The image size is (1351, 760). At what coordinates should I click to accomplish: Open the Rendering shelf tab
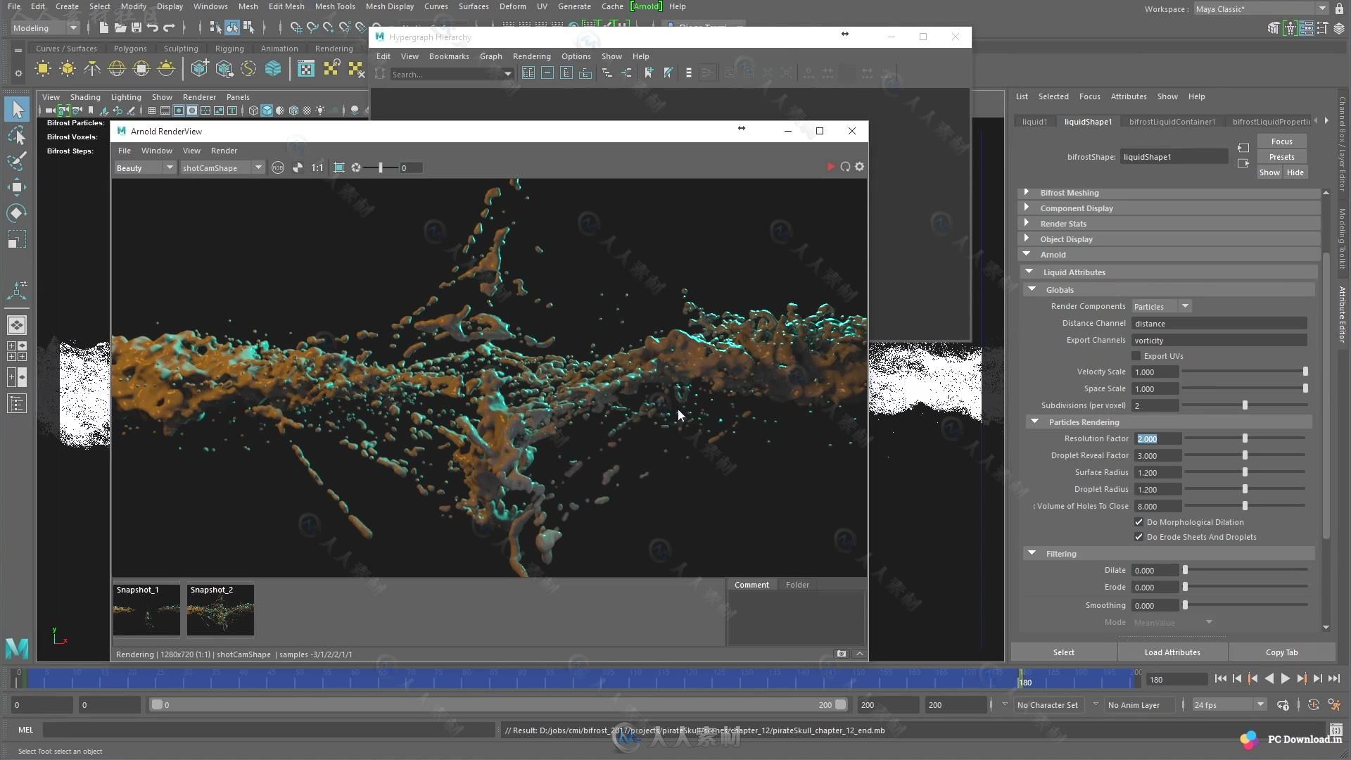pyautogui.click(x=334, y=49)
